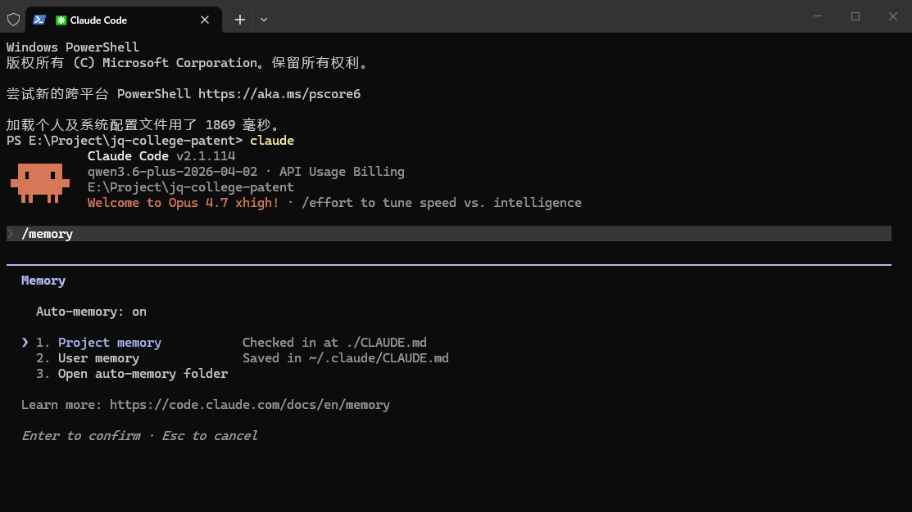
Task: Select Open auto-memory folder option
Action: pos(143,374)
